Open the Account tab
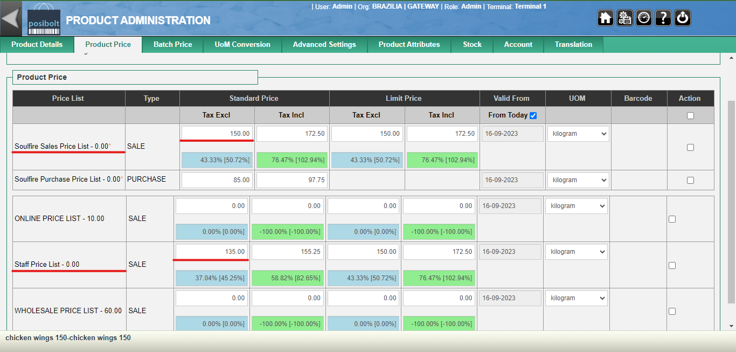The height and width of the screenshot is (352, 736). pyautogui.click(x=518, y=45)
